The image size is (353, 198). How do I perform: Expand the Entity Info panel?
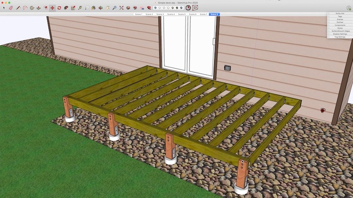click(340, 13)
